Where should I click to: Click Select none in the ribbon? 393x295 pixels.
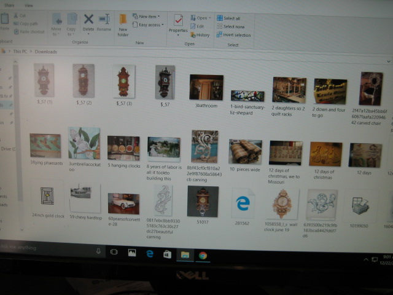(x=231, y=26)
